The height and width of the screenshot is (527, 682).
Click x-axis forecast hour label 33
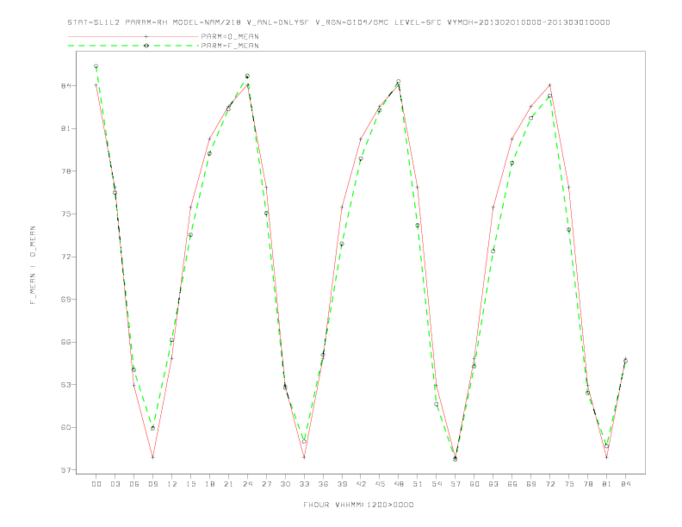pos(304,484)
